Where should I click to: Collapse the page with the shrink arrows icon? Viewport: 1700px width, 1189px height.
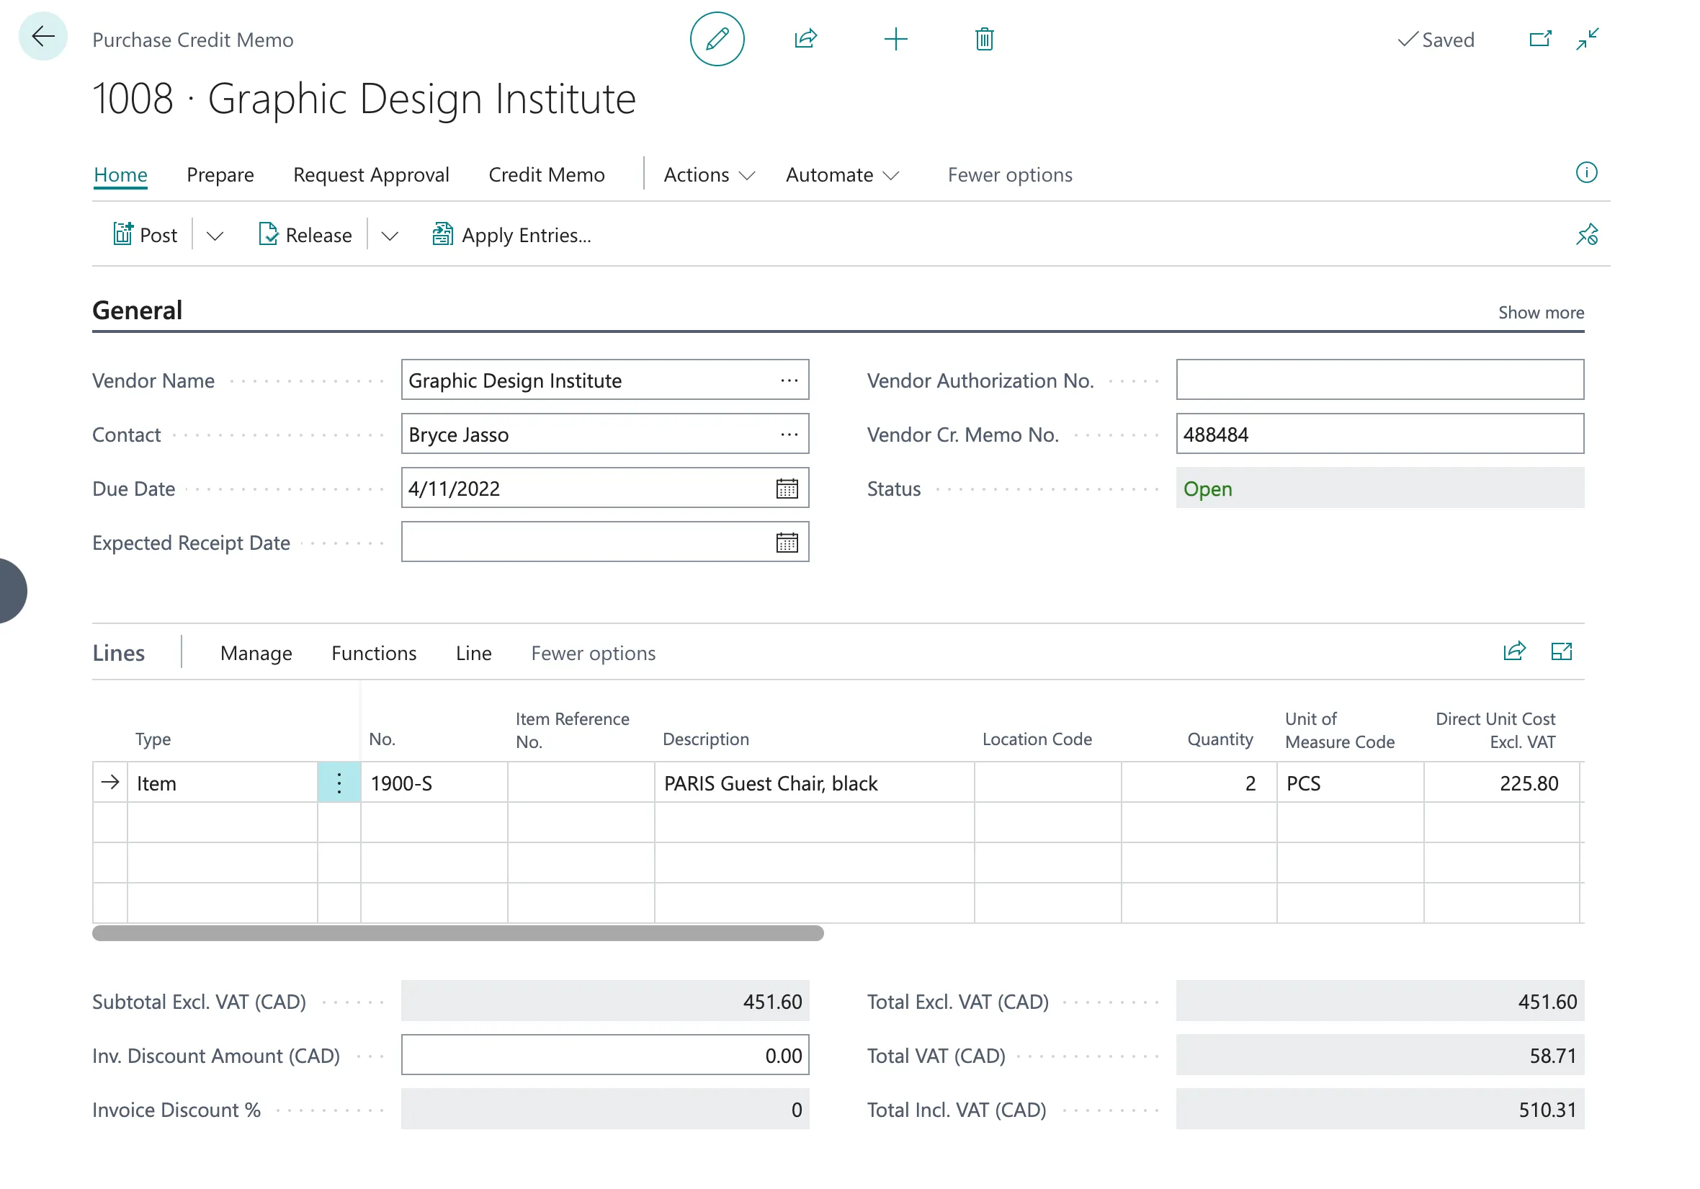click(x=1588, y=38)
